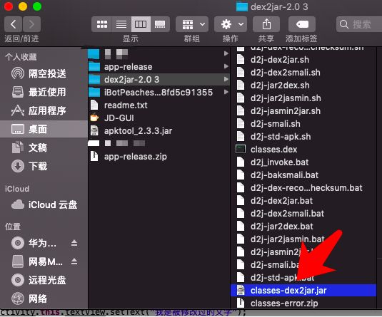
Task: Select d2j-baksmali.bat file
Action: (303, 175)
